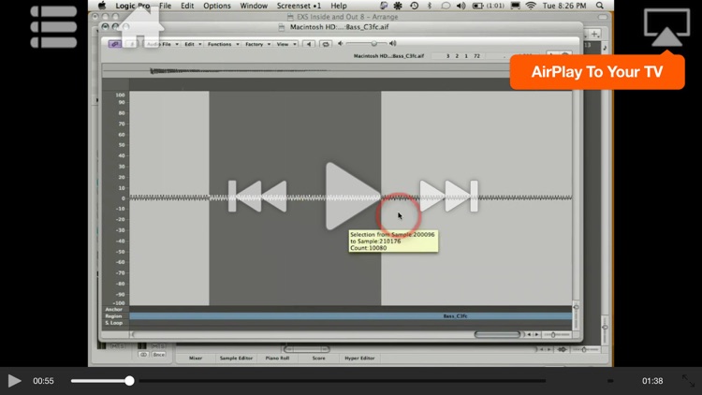Select the Bass_C3fc region bar
Screen dimensions: 702x395
(x=351, y=316)
